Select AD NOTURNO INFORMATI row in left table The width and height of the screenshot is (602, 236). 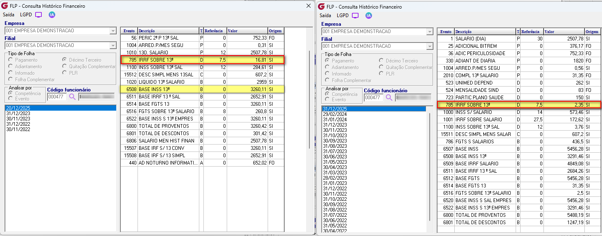202,163
